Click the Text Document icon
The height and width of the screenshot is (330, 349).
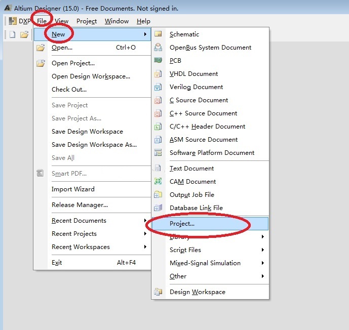pyautogui.click(x=158, y=168)
